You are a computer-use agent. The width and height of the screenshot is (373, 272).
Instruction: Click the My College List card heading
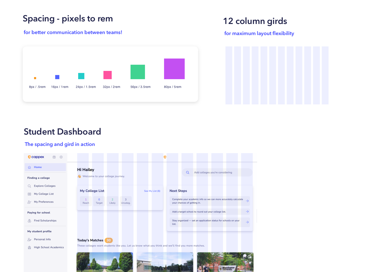click(x=92, y=191)
